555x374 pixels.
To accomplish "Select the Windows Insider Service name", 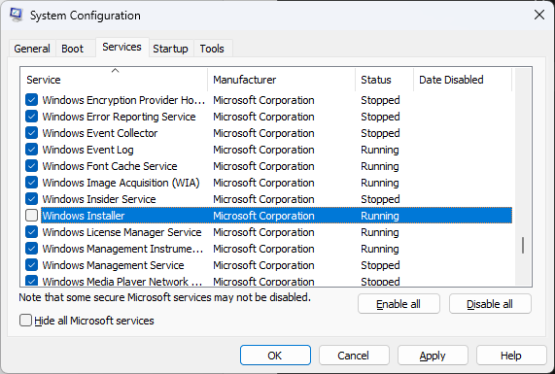I will [99, 199].
